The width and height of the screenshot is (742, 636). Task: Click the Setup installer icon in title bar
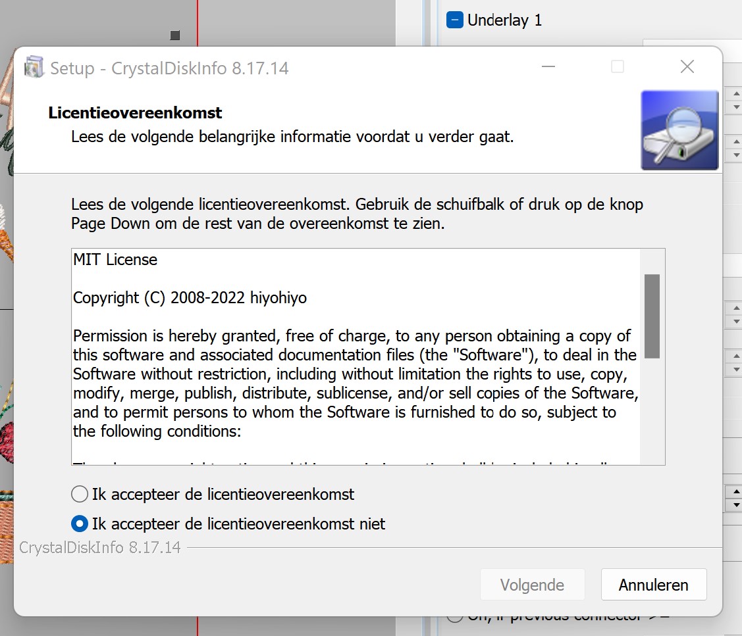tap(34, 67)
